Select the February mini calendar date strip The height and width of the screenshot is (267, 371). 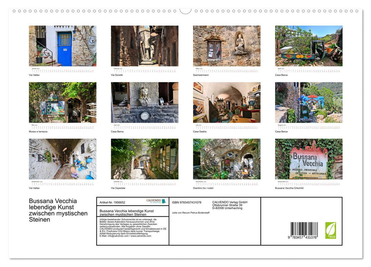(144, 70)
